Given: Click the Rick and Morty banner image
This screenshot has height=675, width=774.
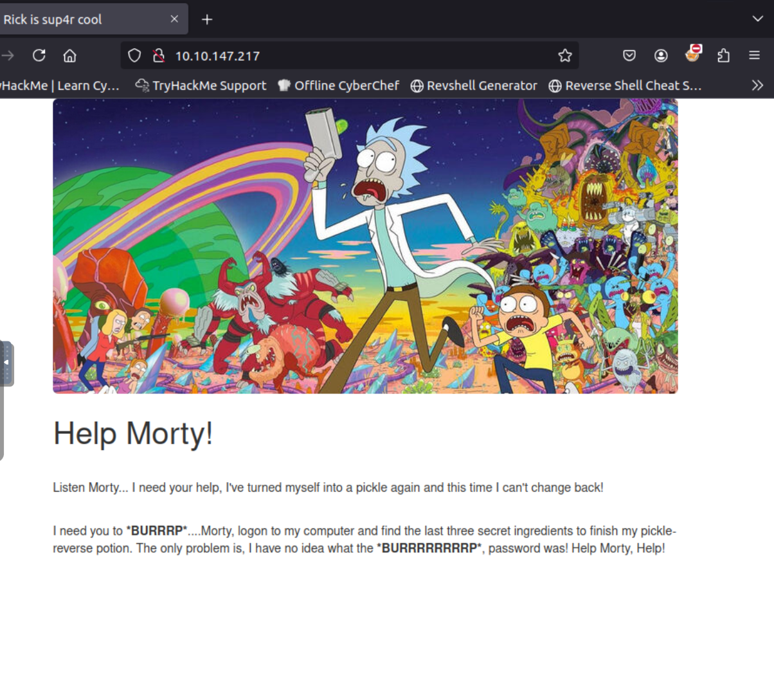Looking at the screenshot, I should click(x=365, y=246).
